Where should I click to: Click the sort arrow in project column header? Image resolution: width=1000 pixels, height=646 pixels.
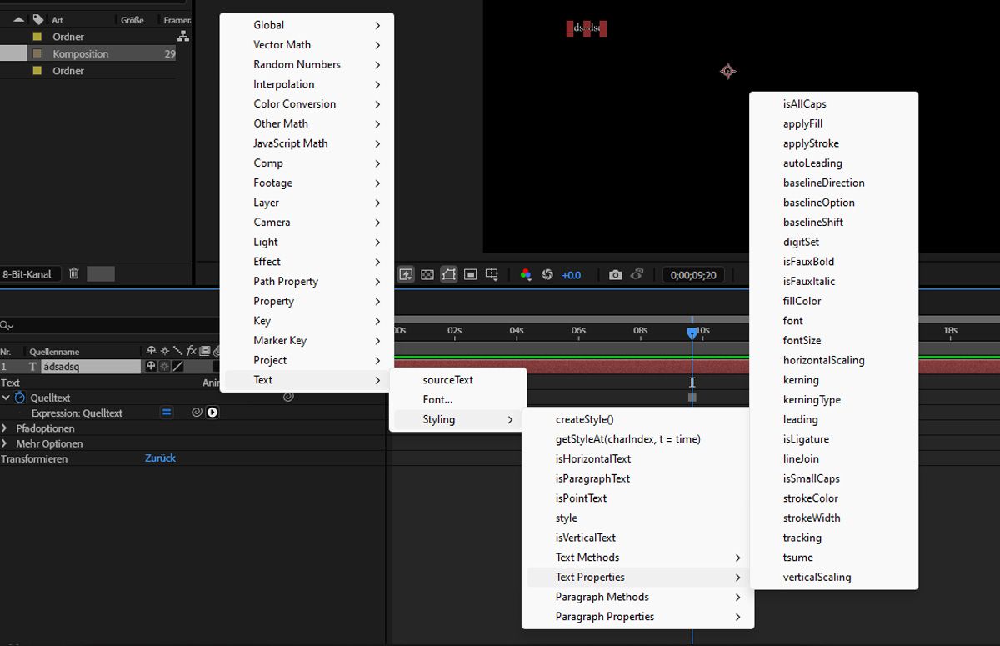[x=18, y=19]
